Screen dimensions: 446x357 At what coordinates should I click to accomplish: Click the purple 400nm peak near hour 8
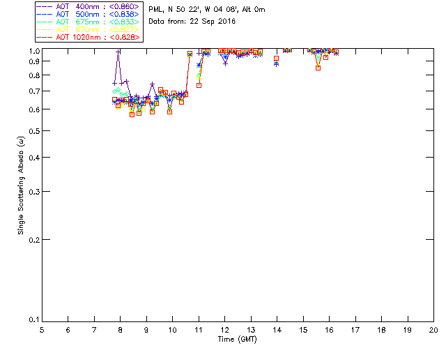click(118, 52)
